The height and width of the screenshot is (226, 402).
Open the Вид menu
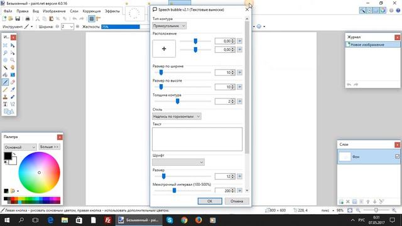(36, 11)
